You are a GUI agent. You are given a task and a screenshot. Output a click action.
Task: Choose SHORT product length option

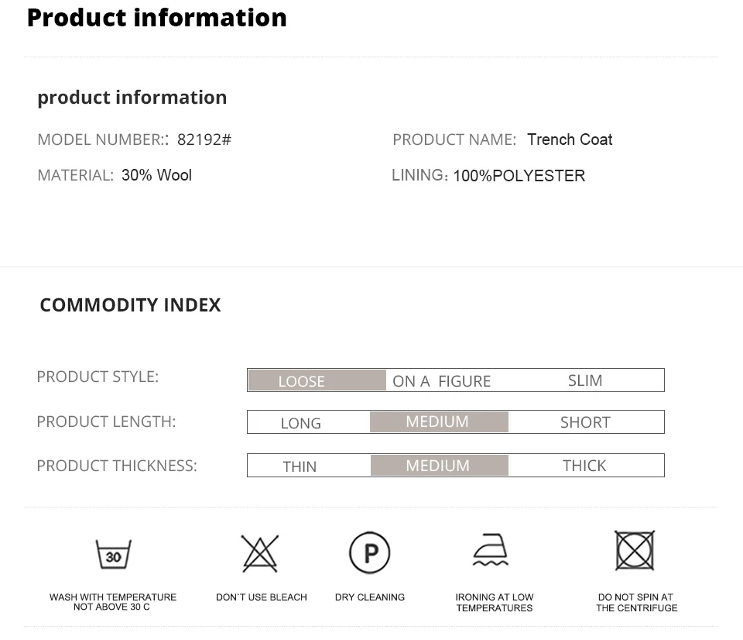click(x=585, y=422)
